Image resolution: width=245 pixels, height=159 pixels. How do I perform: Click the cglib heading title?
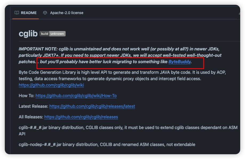(x=28, y=34)
